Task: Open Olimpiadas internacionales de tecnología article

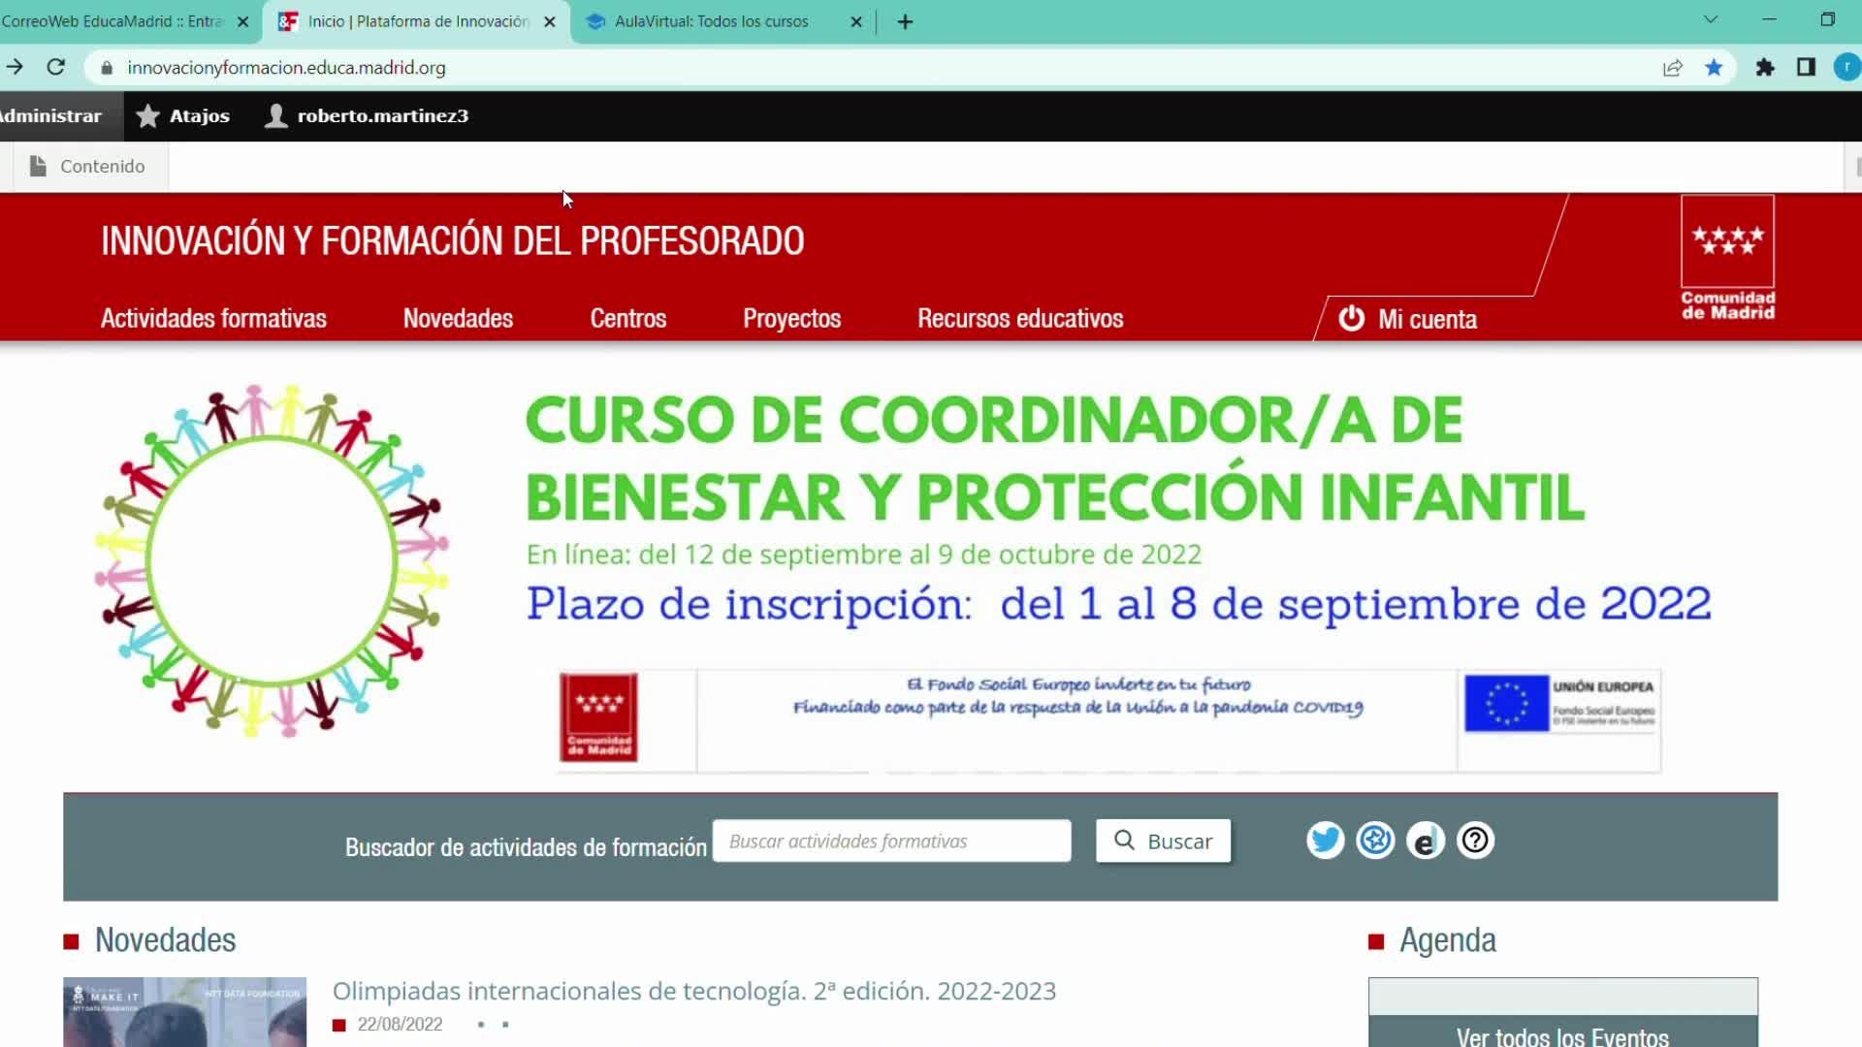Action: point(693,991)
